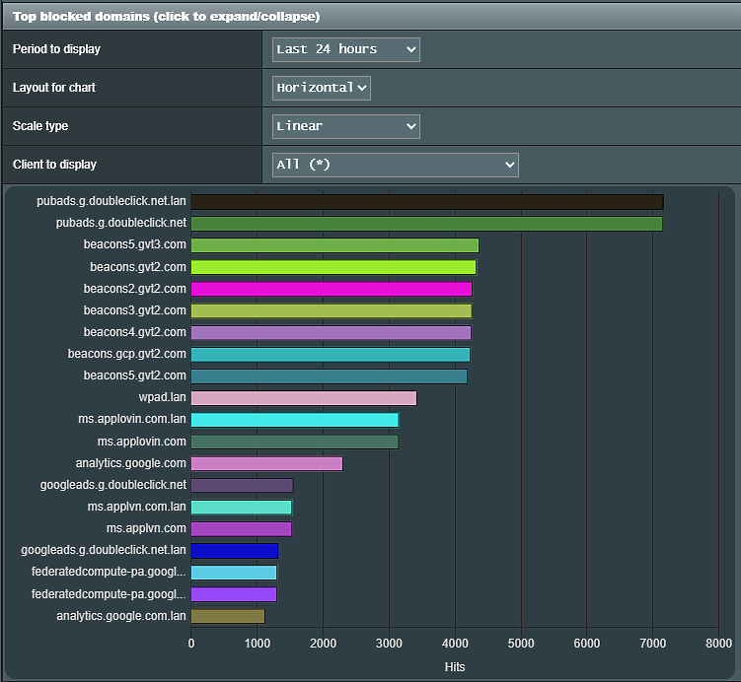This screenshot has height=682, width=741.
Task: Click the pubads.g.doubleclick.net green bar
Action: pyautogui.click(x=426, y=224)
